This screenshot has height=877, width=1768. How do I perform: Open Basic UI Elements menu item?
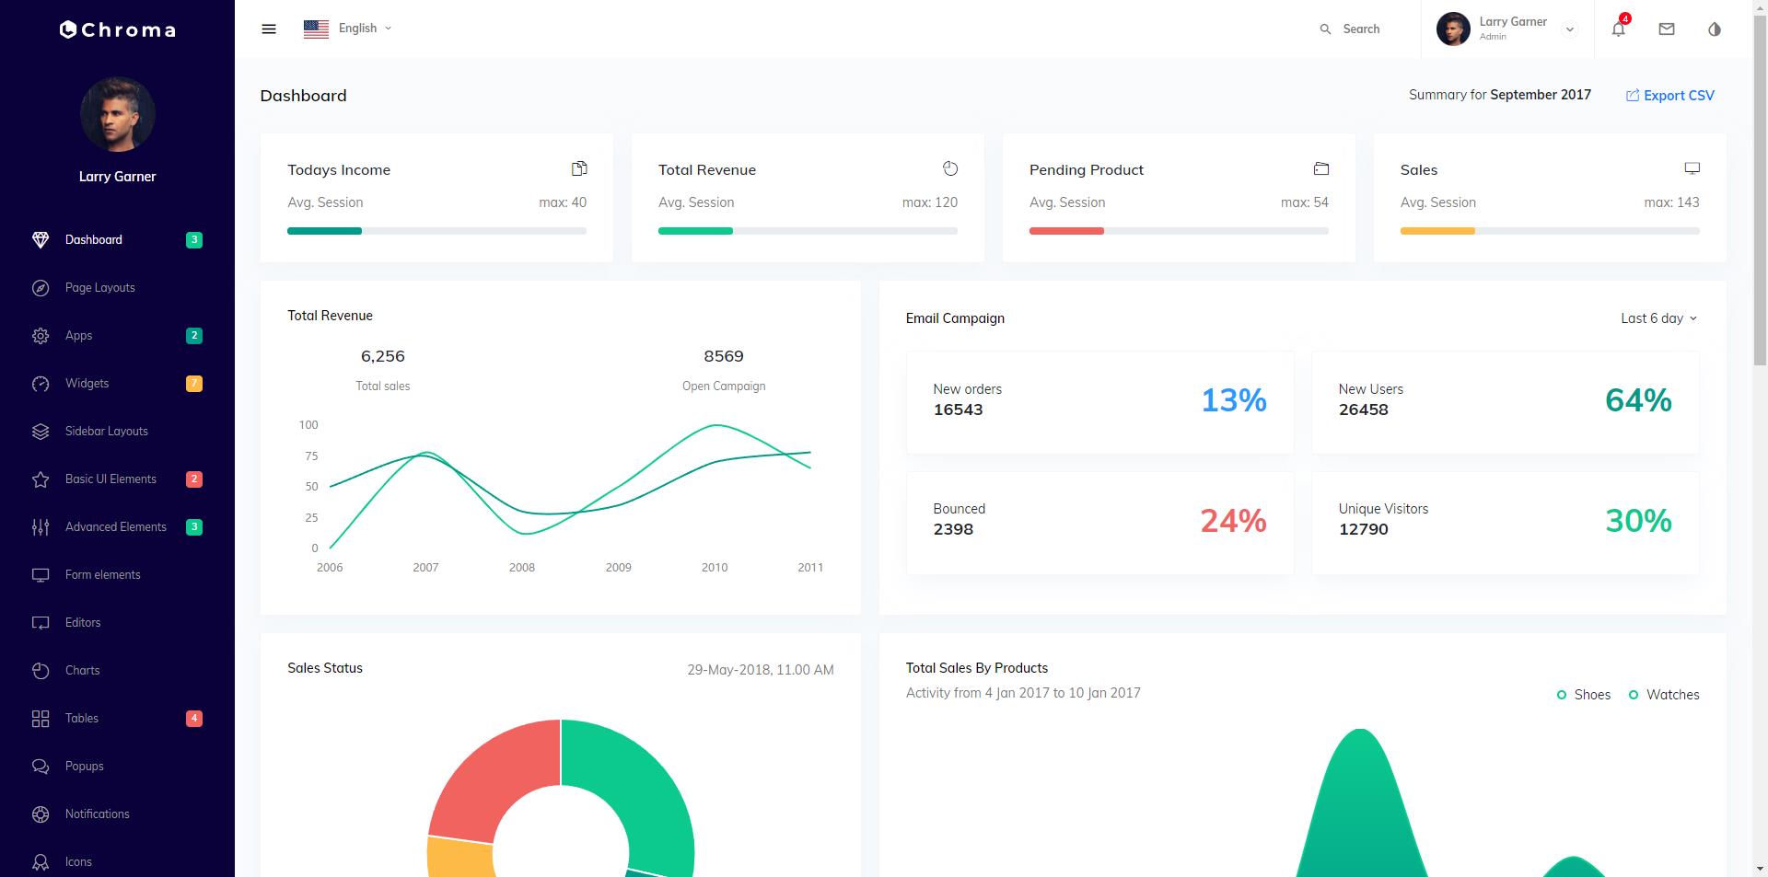point(117,479)
